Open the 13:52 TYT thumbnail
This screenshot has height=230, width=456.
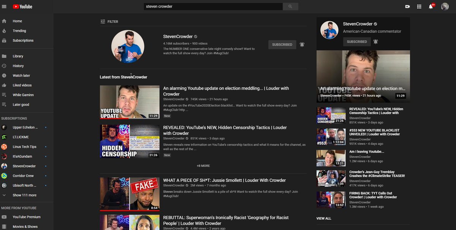[331, 200]
